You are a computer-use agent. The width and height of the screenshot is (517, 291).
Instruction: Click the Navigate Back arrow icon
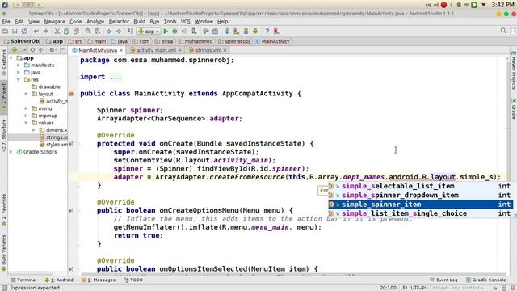(x=109, y=32)
